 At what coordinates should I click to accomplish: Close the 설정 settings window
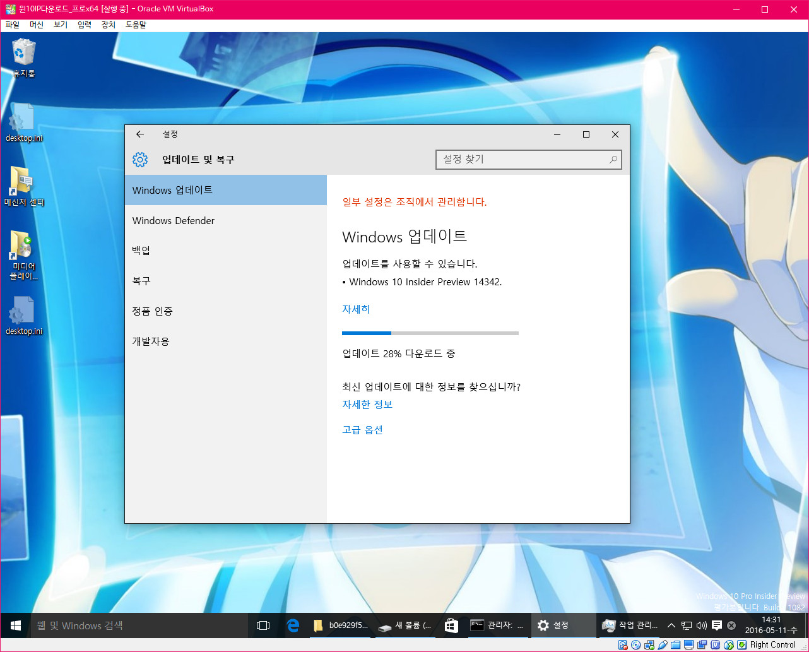(615, 134)
